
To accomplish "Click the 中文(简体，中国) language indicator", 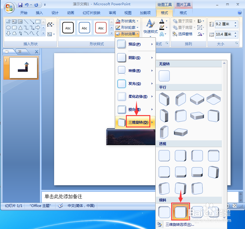I will [x=81, y=206].
